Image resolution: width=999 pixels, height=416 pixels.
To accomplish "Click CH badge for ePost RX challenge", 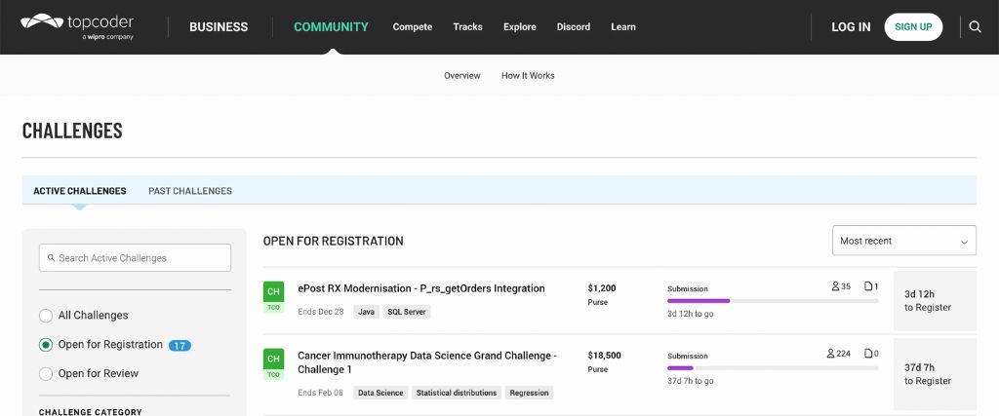I will (273, 291).
